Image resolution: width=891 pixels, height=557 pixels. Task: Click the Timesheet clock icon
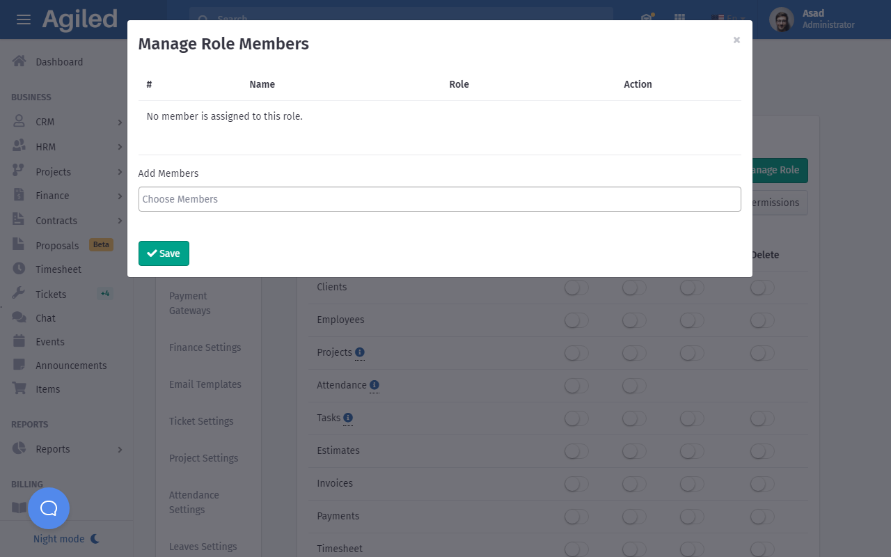[19, 269]
